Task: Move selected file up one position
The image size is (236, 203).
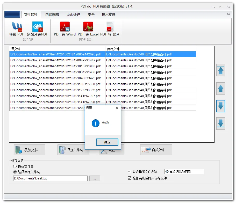Action: pos(221,89)
